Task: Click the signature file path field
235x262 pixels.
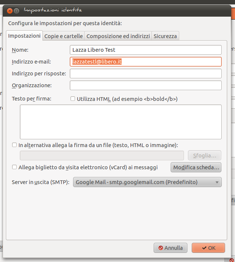Action: (102, 155)
